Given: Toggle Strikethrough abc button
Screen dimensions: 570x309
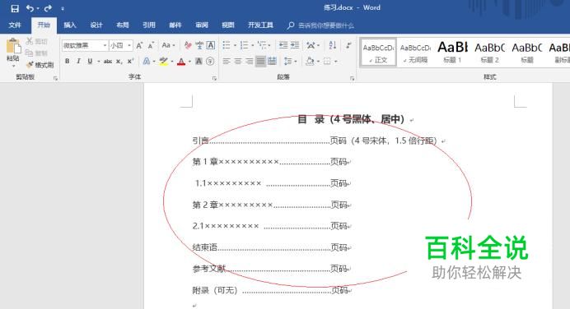Looking at the screenshot, I should (x=108, y=62).
